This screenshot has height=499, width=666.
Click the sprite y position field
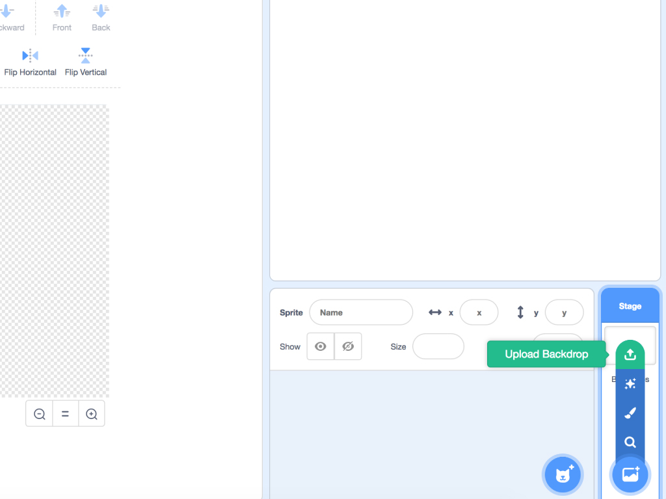click(564, 313)
